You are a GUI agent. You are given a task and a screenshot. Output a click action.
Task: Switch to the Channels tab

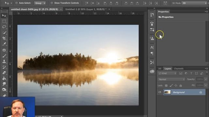point(179,69)
